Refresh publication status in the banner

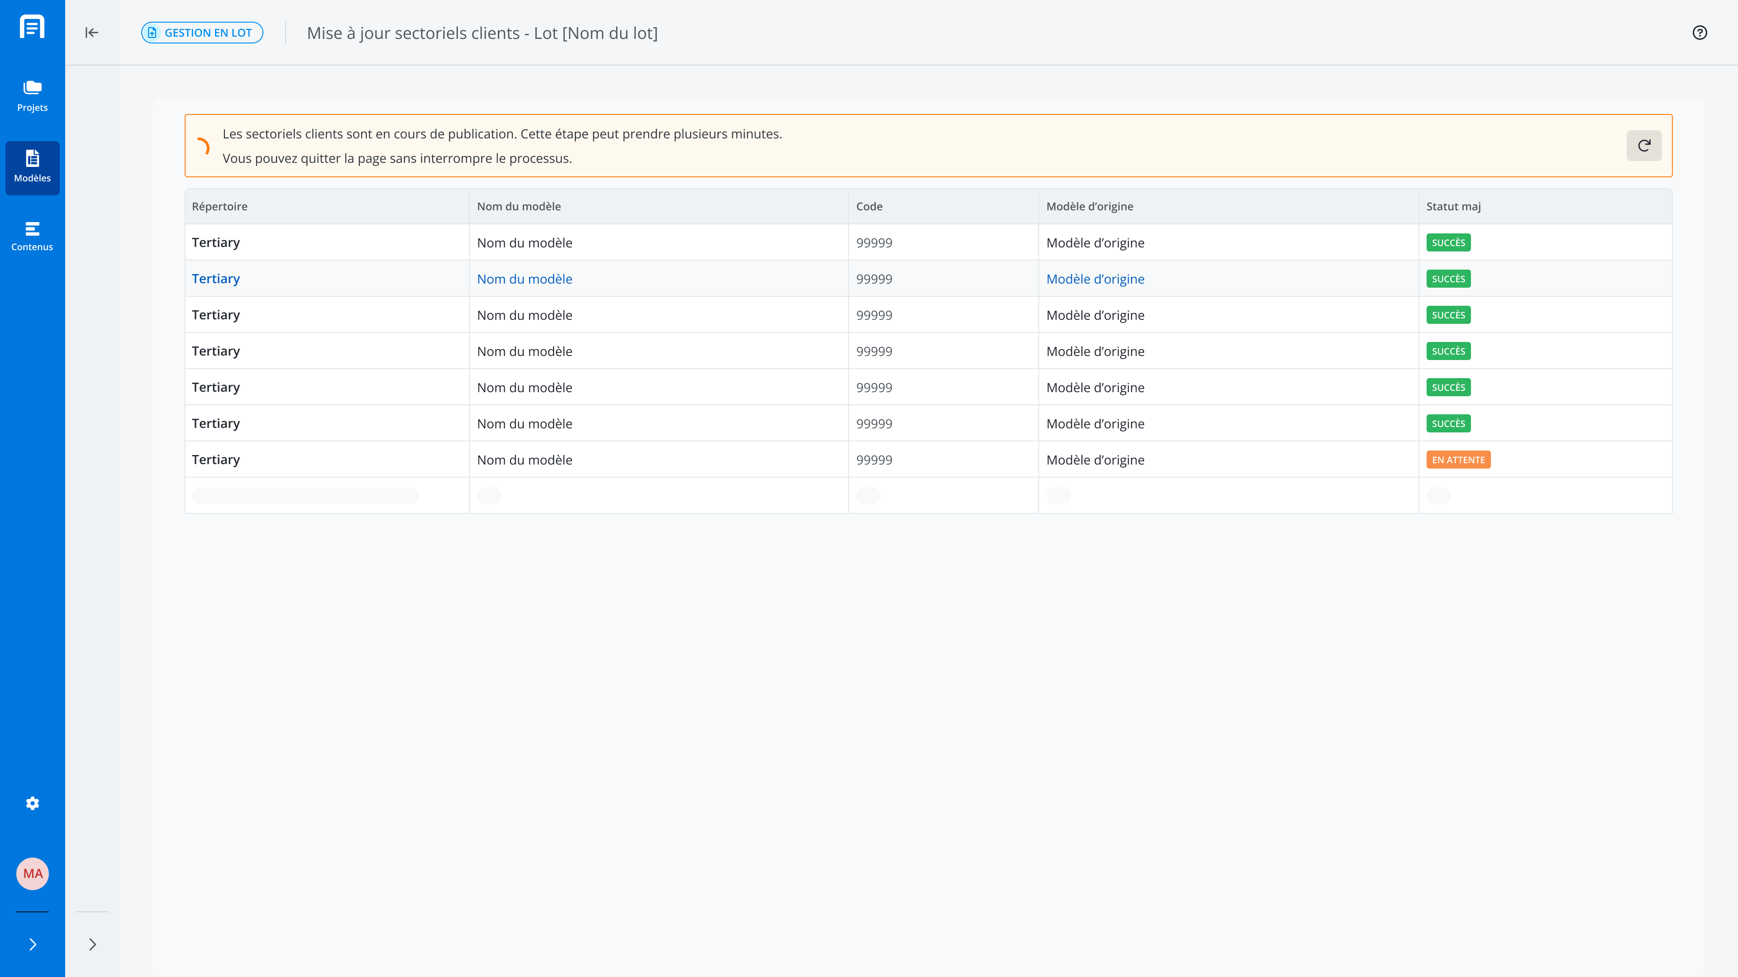coord(1643,146)
